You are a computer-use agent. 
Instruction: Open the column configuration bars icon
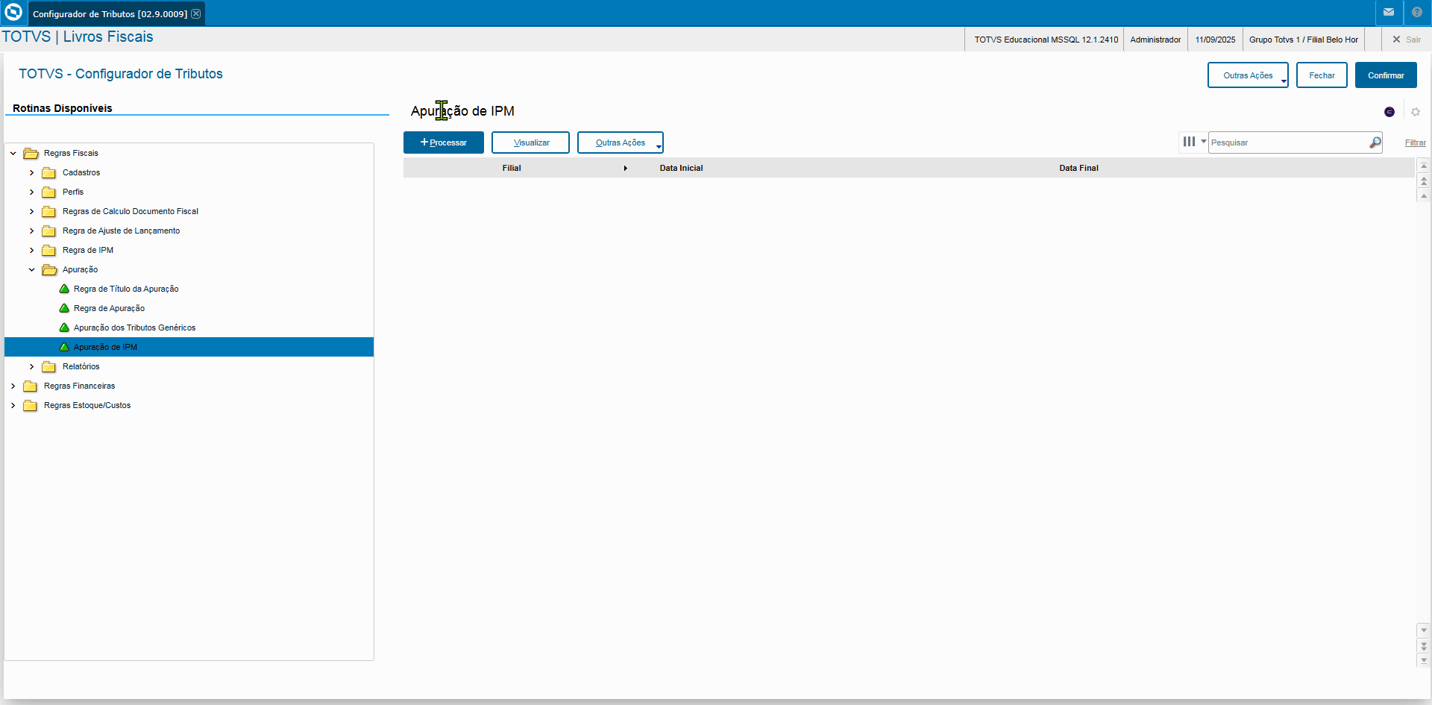[1190, 142]
